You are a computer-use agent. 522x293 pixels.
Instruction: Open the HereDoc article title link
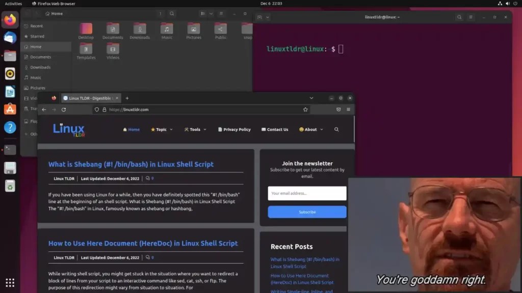pos(143,244)
